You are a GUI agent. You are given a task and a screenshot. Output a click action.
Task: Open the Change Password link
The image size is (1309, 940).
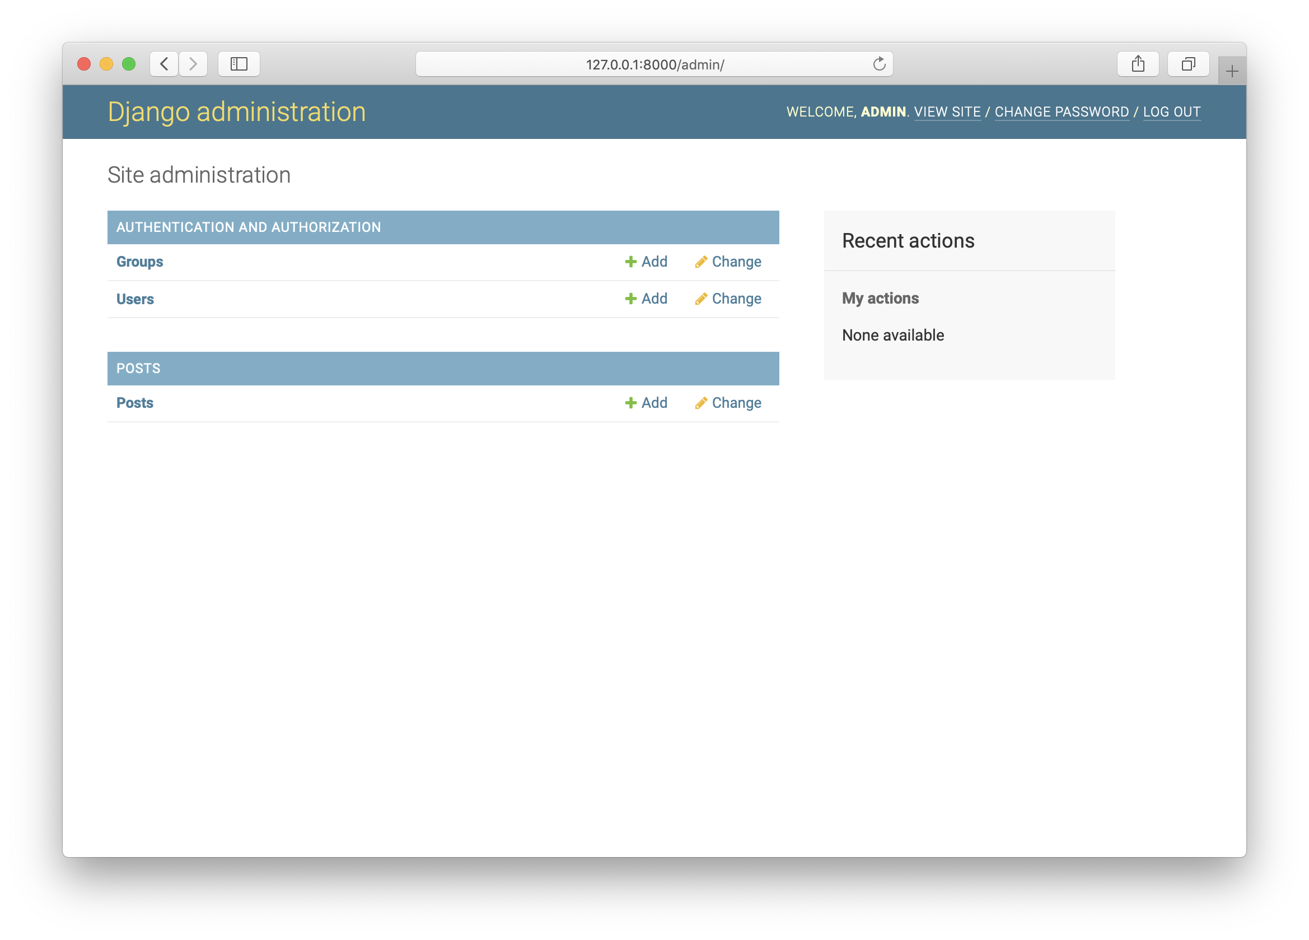pyautogui.click(x=1062, y=112)
